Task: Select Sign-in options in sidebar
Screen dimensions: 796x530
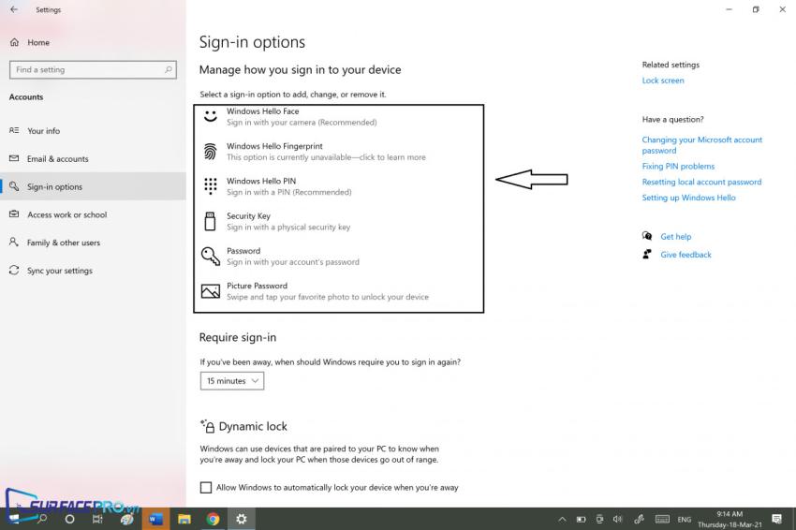Action: tap(93, 186)
